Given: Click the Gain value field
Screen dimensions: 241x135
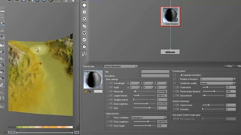Looking at the screenshot, I should pos(162,108).
